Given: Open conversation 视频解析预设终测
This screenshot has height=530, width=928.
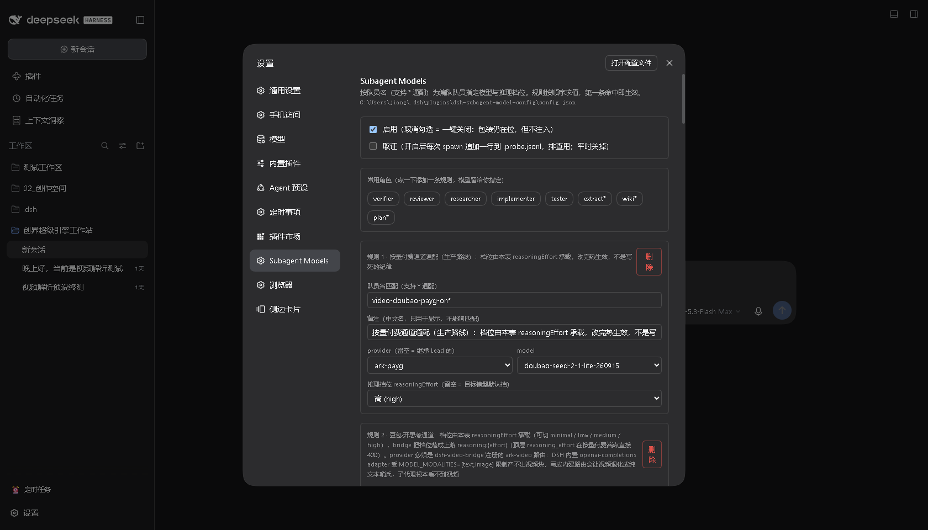Looking at the screenshot, I should pos(77,287).
